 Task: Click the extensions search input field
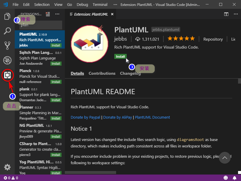[x=41, y=25]
